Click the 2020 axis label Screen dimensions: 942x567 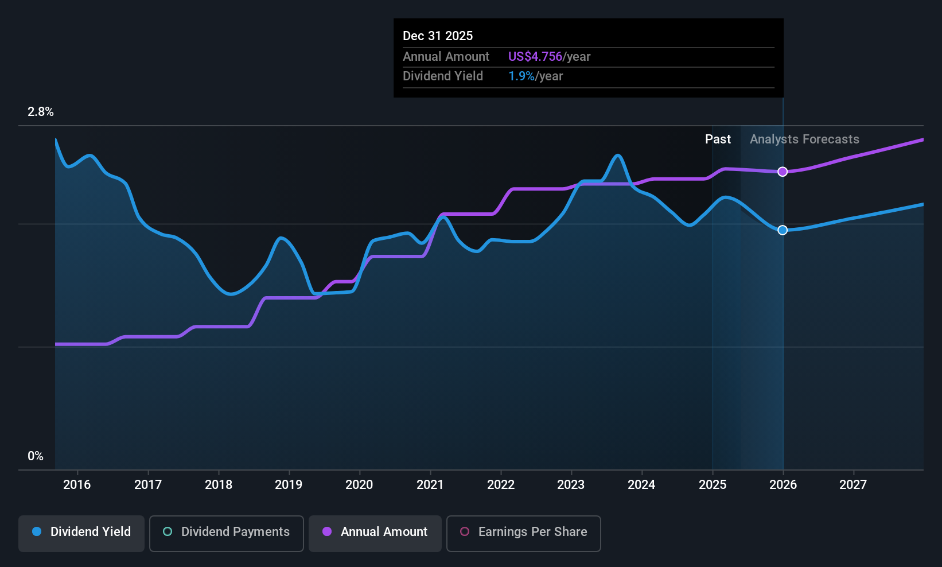tap(359, 485)
